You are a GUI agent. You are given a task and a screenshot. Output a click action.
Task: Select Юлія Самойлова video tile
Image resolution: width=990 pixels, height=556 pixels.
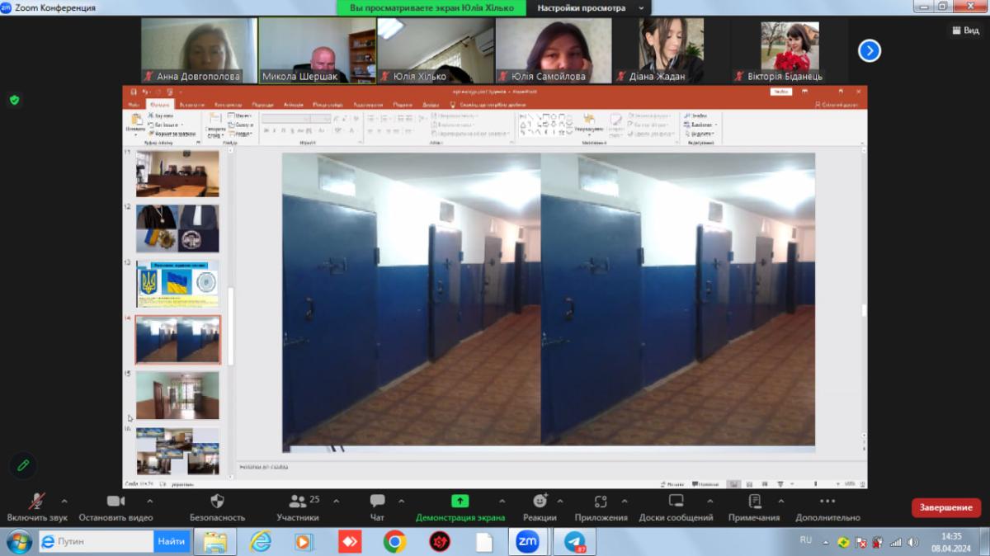click(x=554, y=51)
